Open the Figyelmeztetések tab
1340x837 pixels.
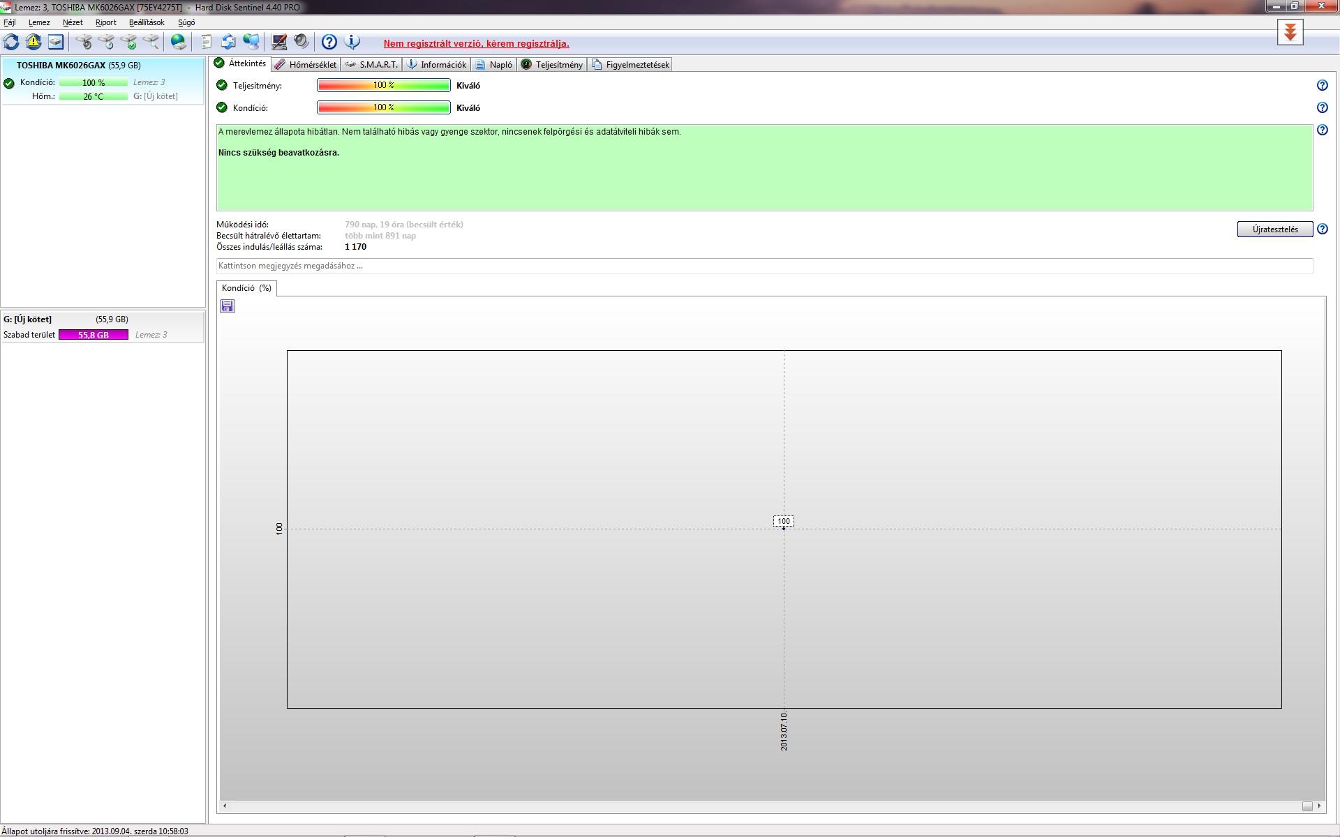[630, 64]
